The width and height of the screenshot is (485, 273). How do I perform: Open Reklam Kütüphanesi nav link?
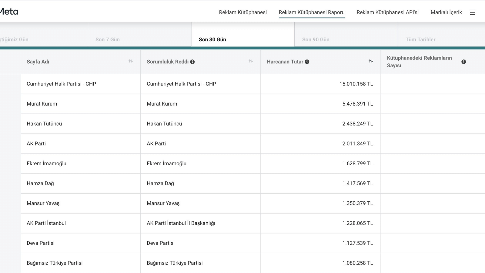click(x=243, y=12)
